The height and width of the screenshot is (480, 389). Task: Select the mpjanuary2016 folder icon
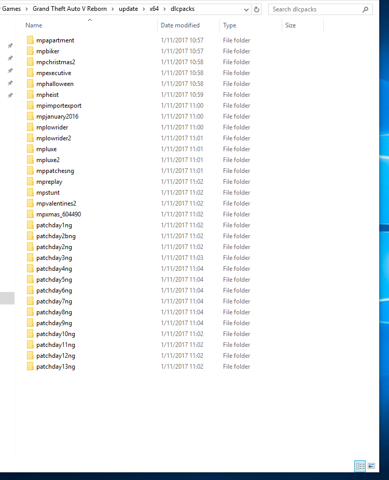pos(30,117)
